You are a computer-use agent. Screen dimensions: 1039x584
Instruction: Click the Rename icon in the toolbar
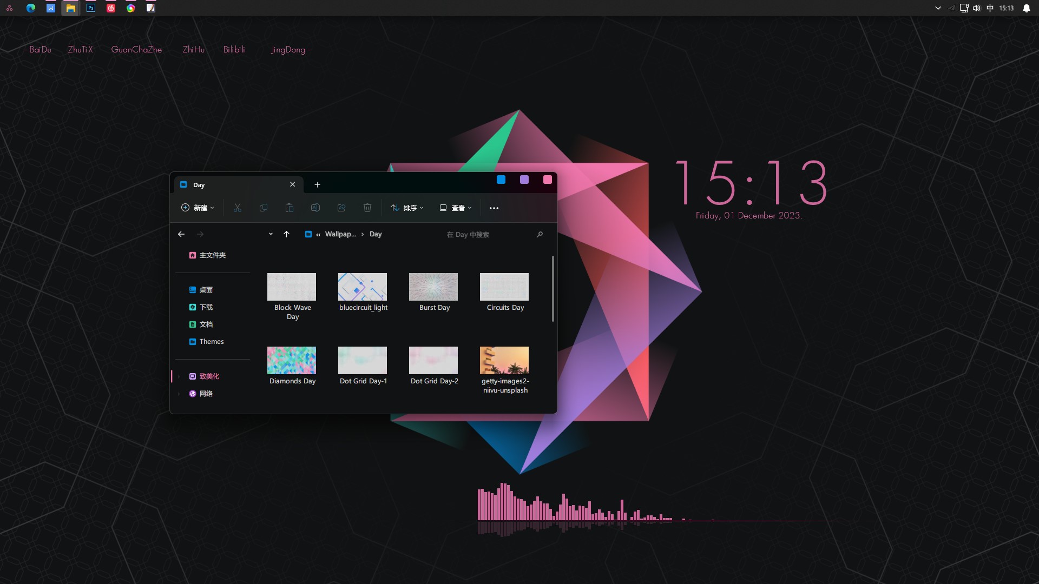[x=315, y=208]
